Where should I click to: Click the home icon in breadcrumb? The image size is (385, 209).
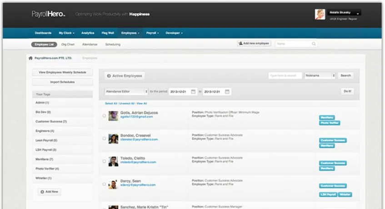(x=30, y=58)
